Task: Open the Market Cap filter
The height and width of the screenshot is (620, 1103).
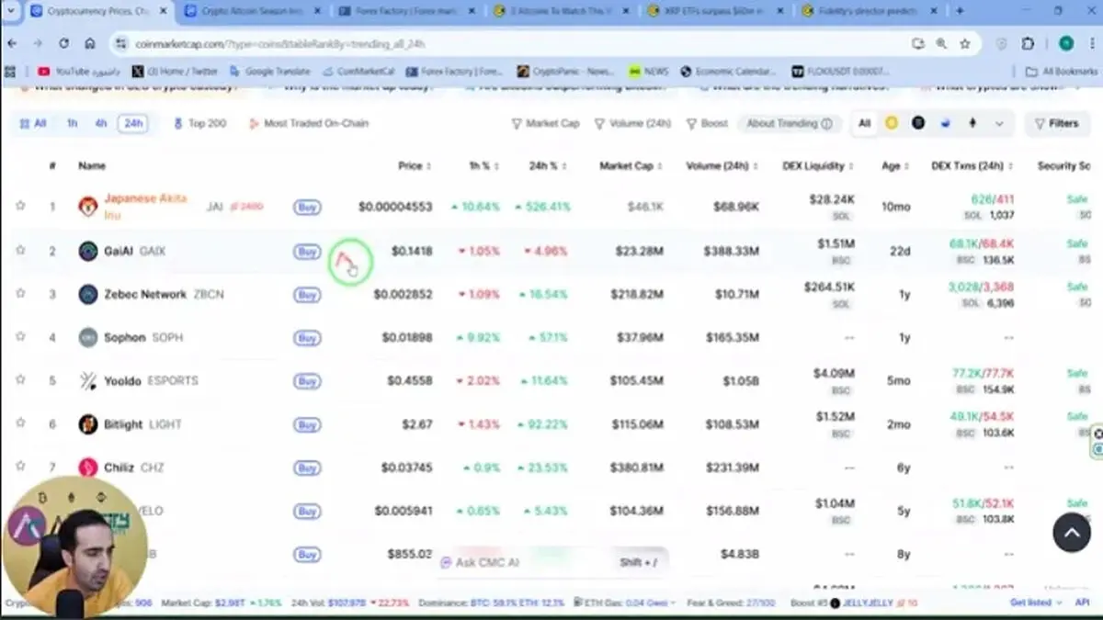Action: [x=545, y=123]
